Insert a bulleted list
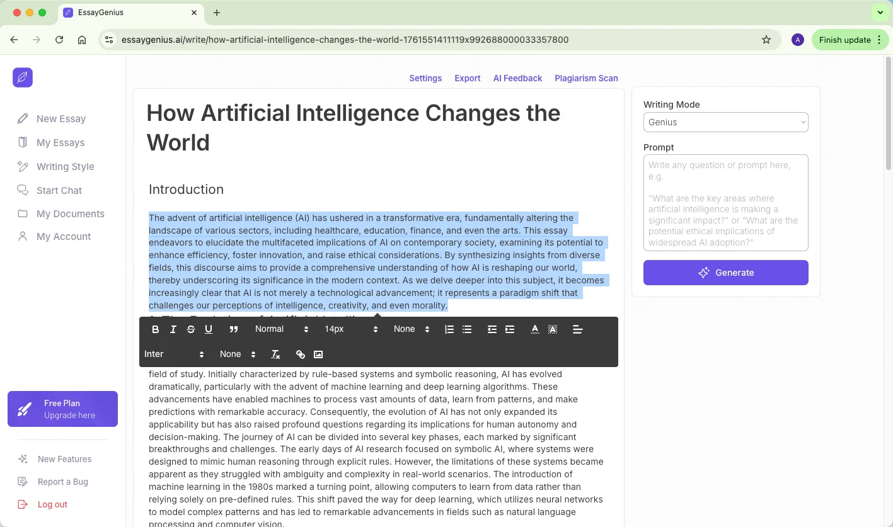The image size is (893, 527). [x=467, y=329]
